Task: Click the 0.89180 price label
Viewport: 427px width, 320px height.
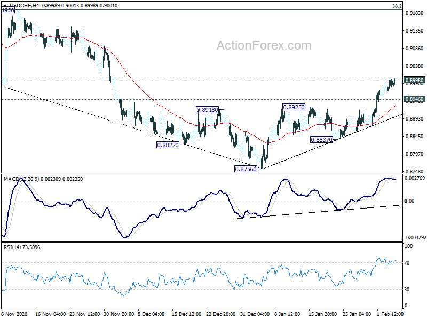Action: [207, 110]
